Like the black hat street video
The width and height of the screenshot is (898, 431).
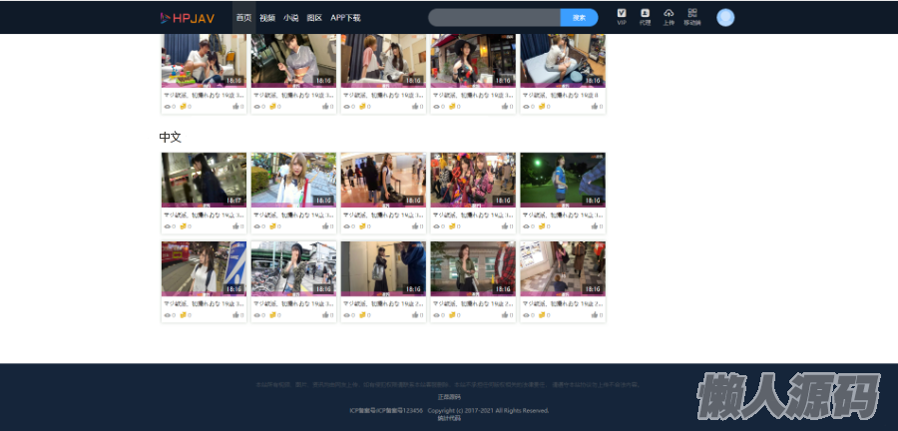[505, 106]
